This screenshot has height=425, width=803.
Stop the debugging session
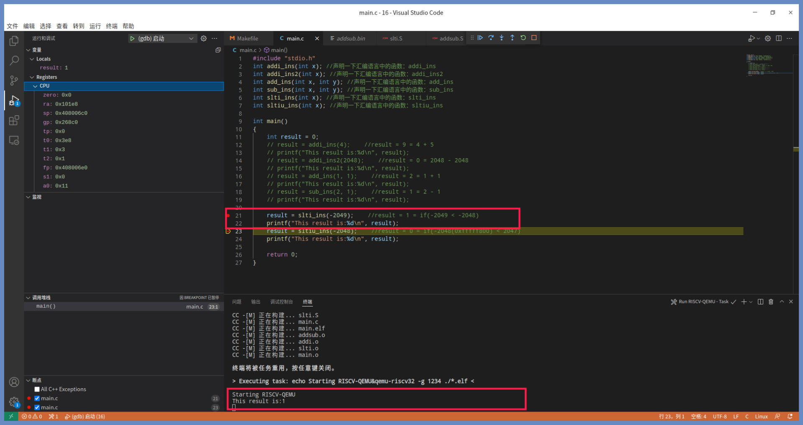tap(534, 38)
